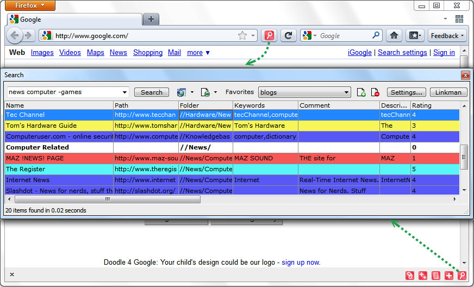Select the Google browser tab
This screenshot has width=474, height=287.
pyautogui.click(x=74, y=20)
